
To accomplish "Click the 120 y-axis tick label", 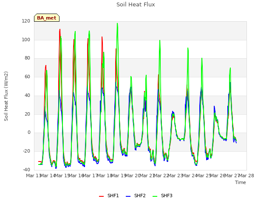I will 26,21.
